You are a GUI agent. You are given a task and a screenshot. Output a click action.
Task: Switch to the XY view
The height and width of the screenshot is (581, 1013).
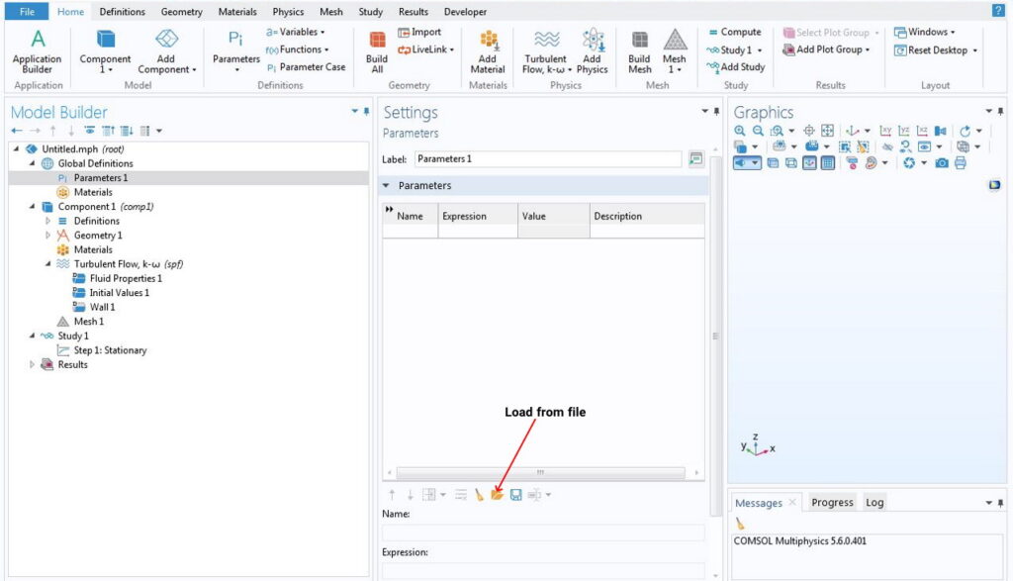pos(885,131)
